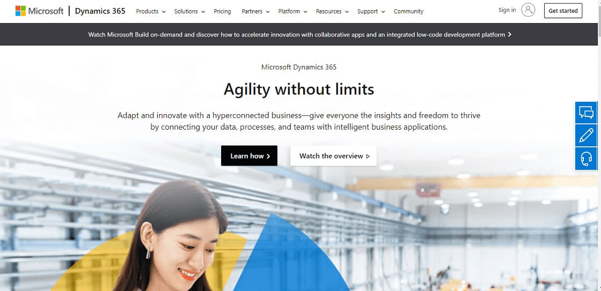Click the Microsoft logo
Viewport: 601px width, 291px height.
(x=40, y=11)
